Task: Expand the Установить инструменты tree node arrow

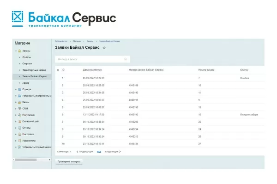Action: point(16,96)
